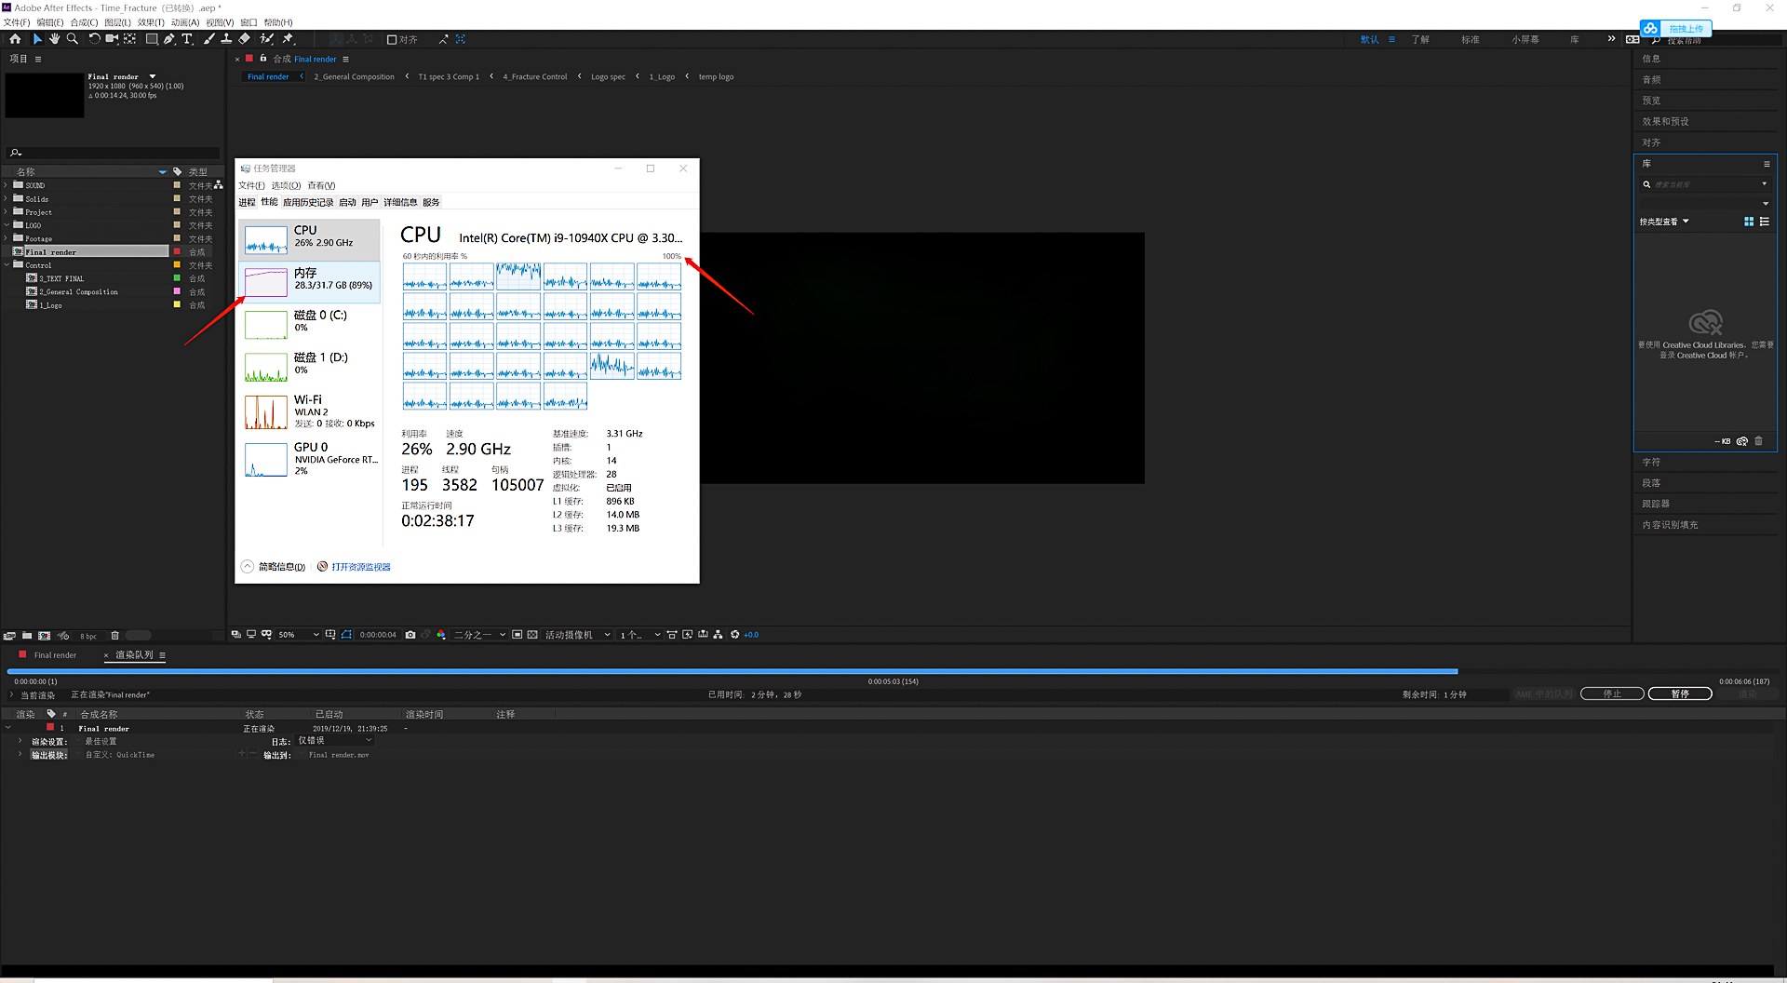Click the Home icon in After Effects toolbar

[x=15, y=39]
